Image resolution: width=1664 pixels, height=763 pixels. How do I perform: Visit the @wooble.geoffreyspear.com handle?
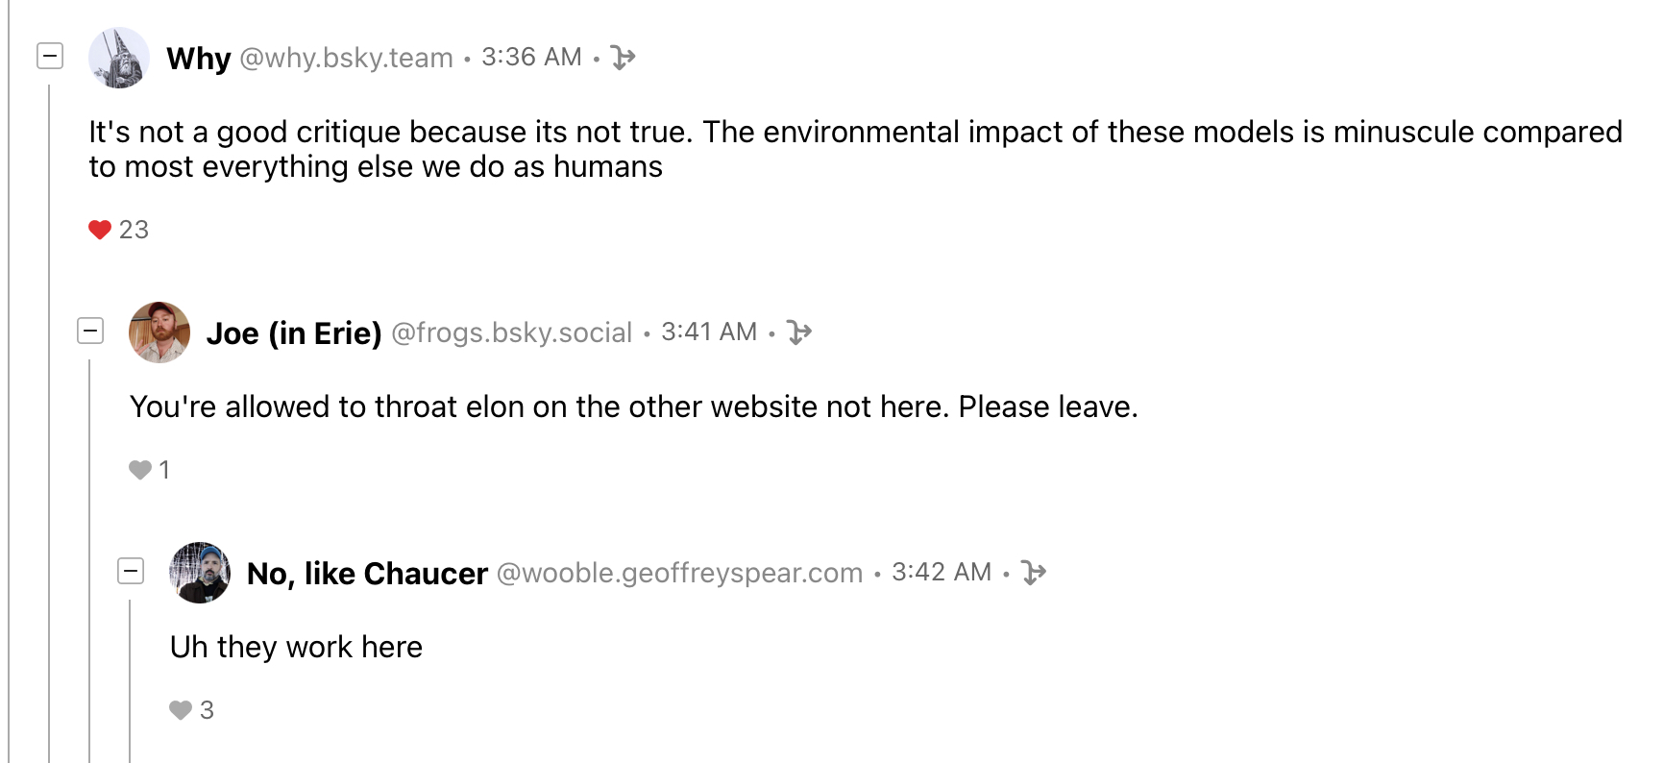679,573
